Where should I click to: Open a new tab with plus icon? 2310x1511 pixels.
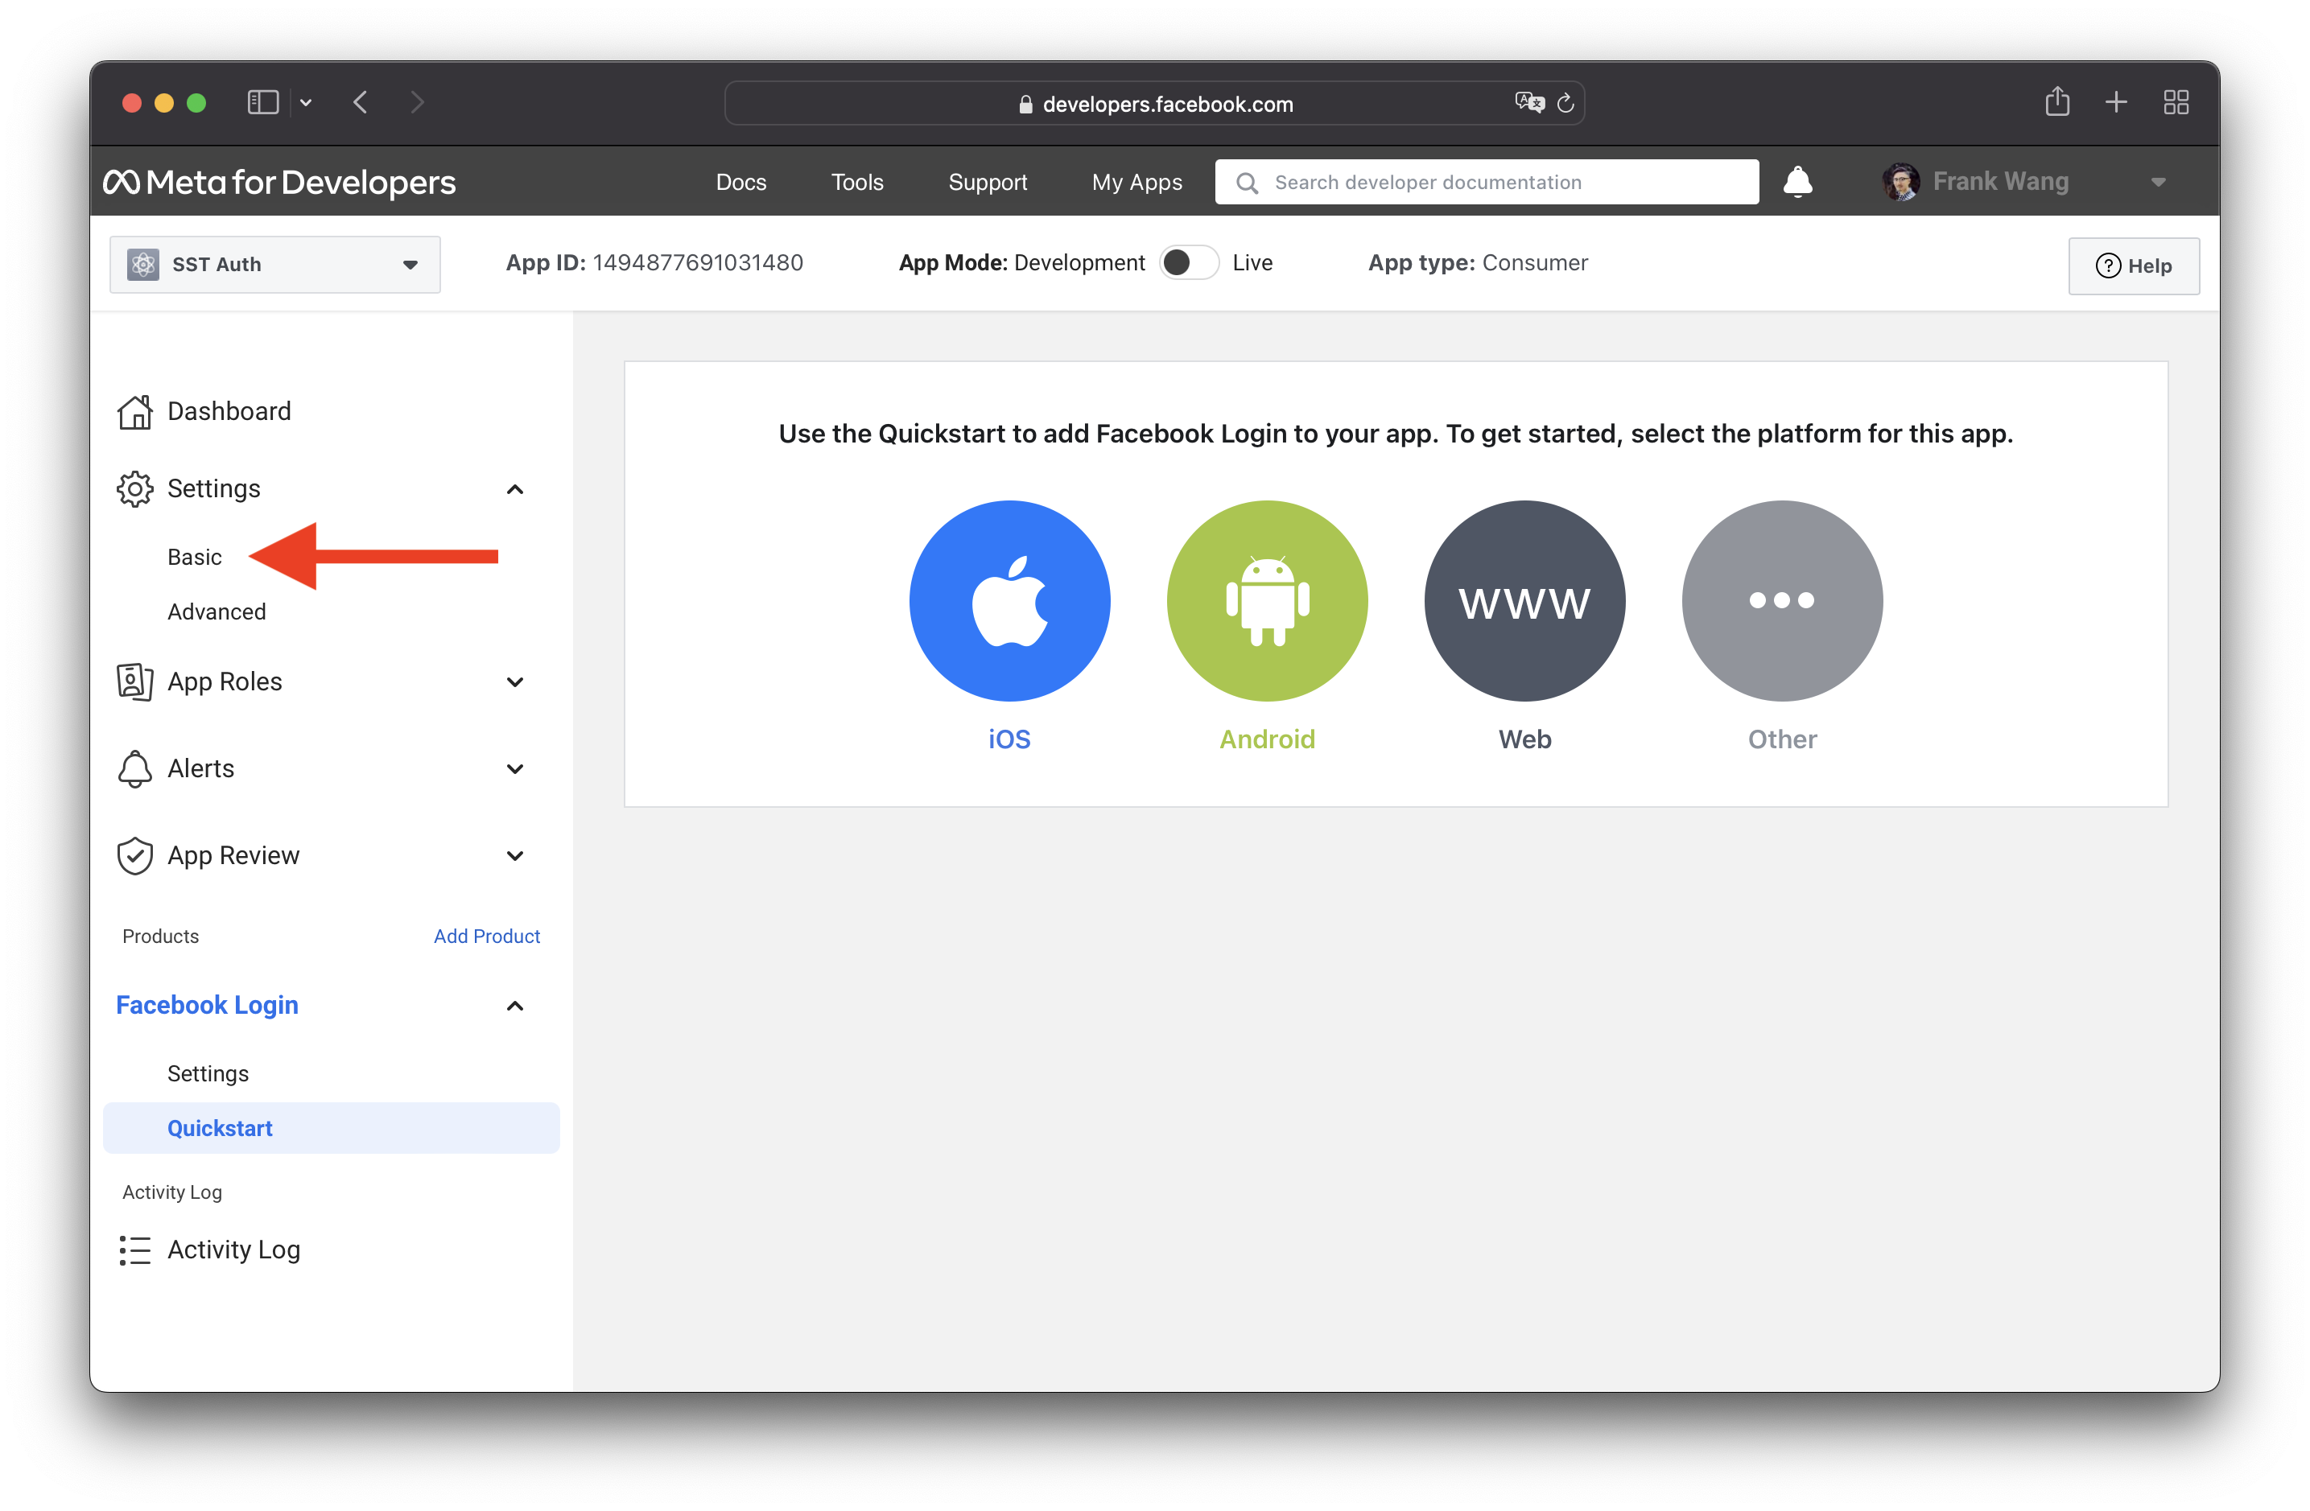[2116, 102]
